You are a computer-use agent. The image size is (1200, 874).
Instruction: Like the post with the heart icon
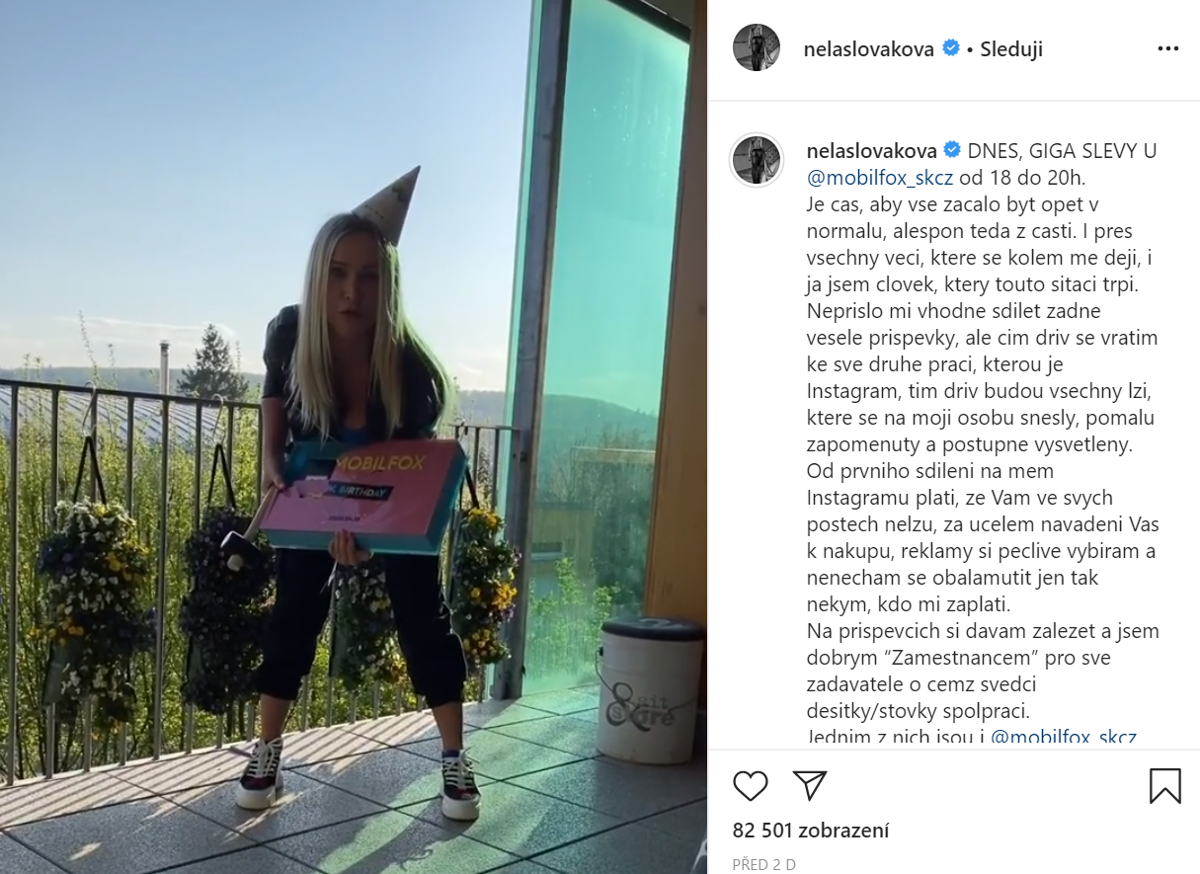tap(751, 785)
